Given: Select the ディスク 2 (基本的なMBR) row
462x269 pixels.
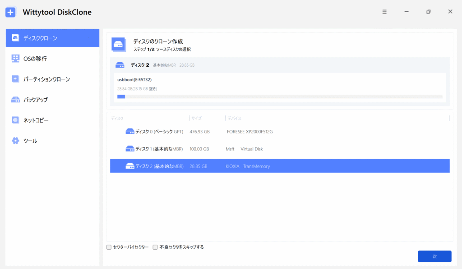Looking at the screenshot, I should point(280,166).
